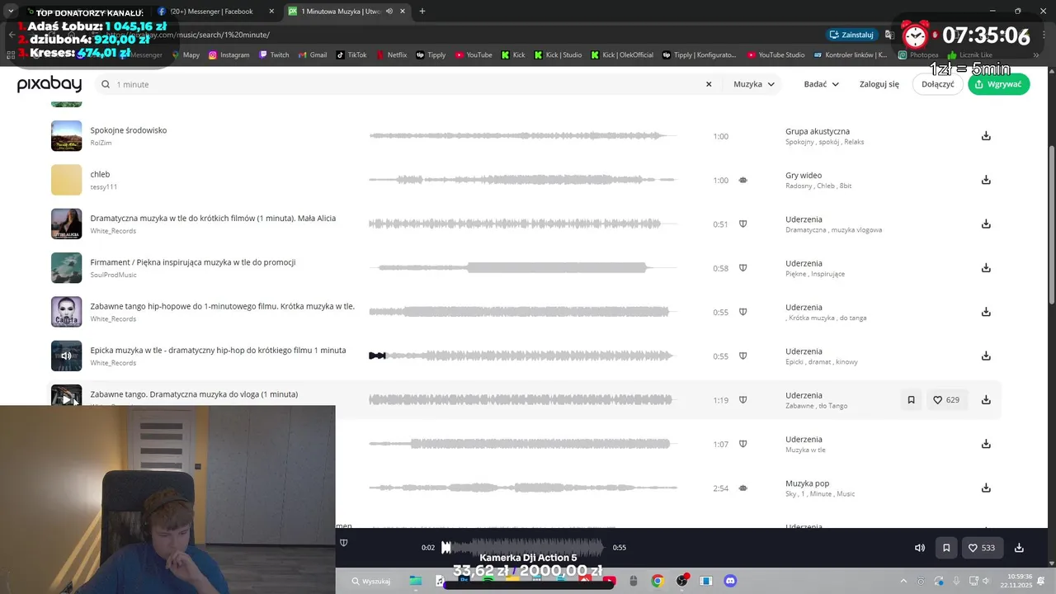Download the 2:54 Muzyka pop track
Screen dimensions: 1056x594
click(x=986, y=488)
